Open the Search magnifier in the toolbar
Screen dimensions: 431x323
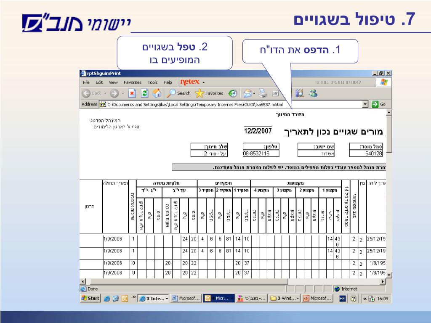pos(178,93)
